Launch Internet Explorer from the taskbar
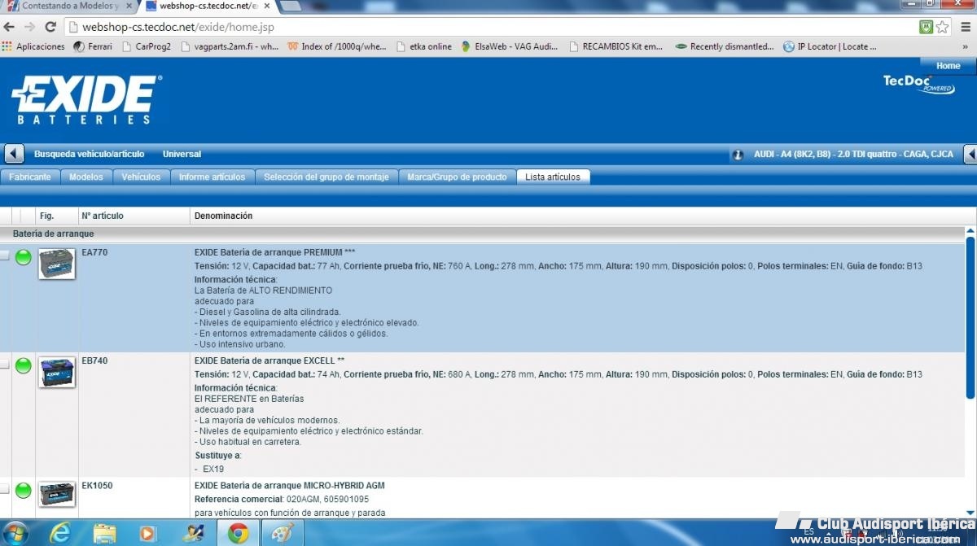Viewport: 977px width, 546px height. click(61, 533)
